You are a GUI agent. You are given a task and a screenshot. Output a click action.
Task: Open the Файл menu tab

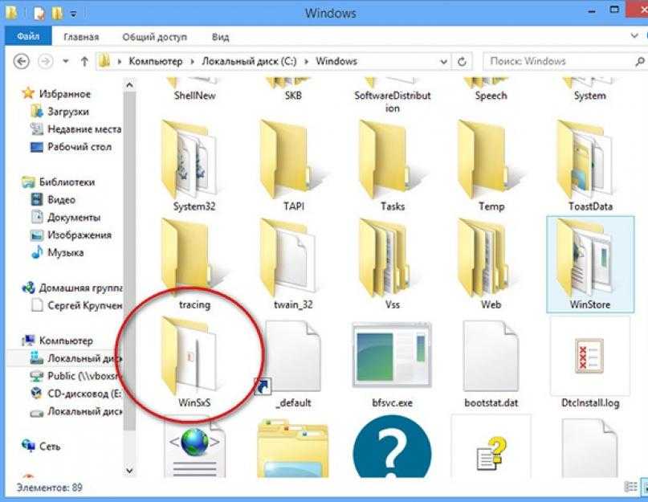click(28, 36)
